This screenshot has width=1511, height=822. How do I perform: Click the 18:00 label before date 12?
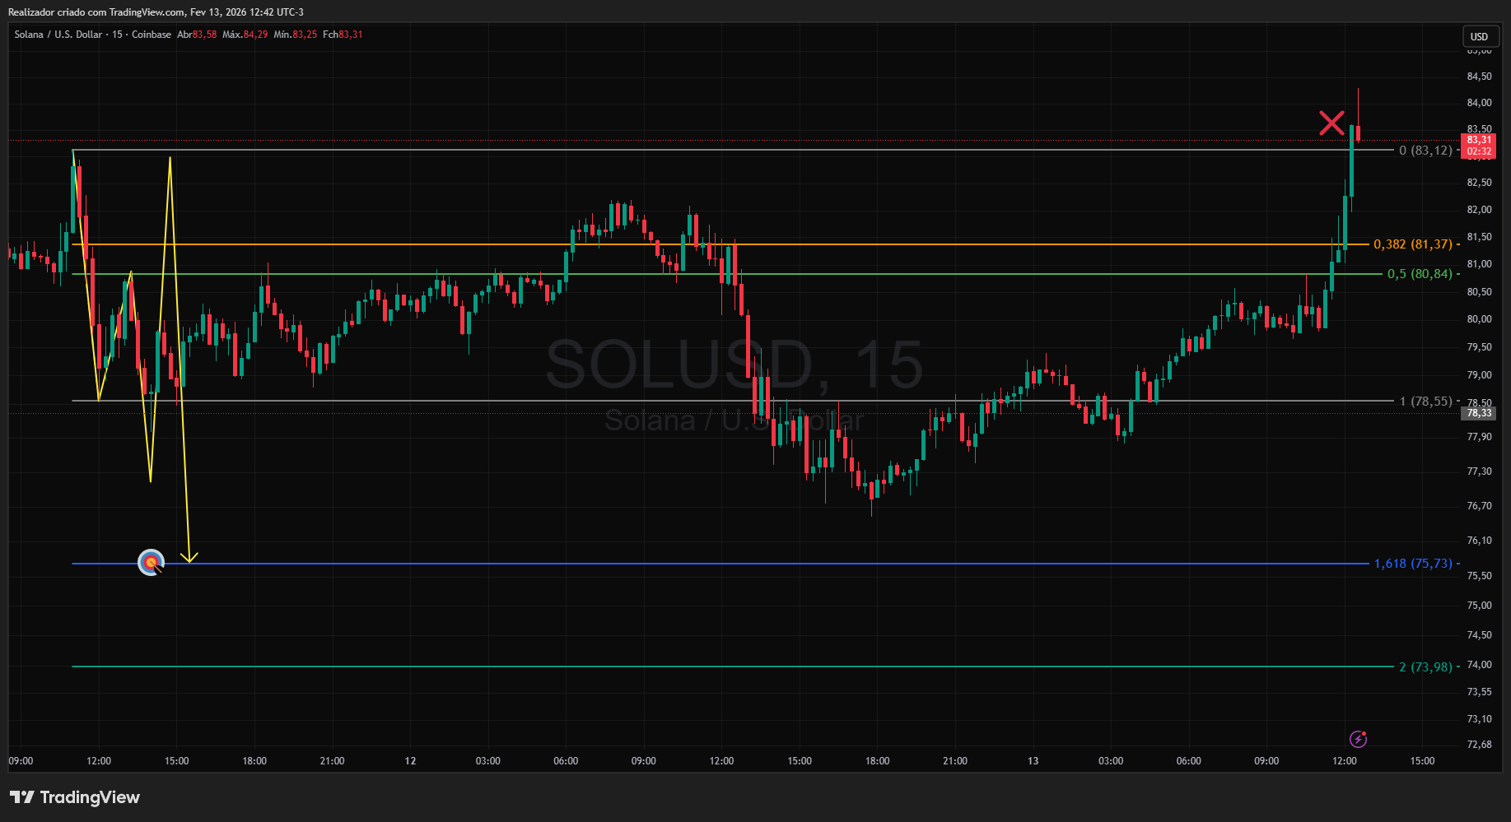tap(254, 761)
